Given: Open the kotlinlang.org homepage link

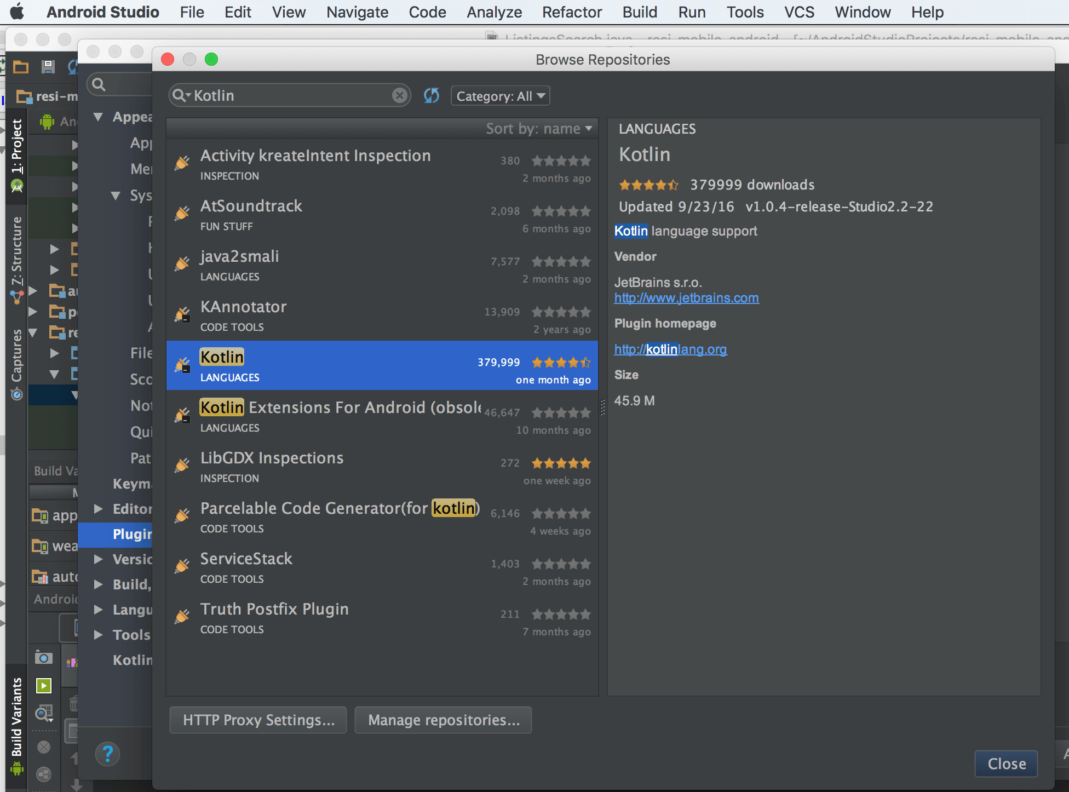Looking at the screenshot, I should pyautogui.click(x=670, y=349).
